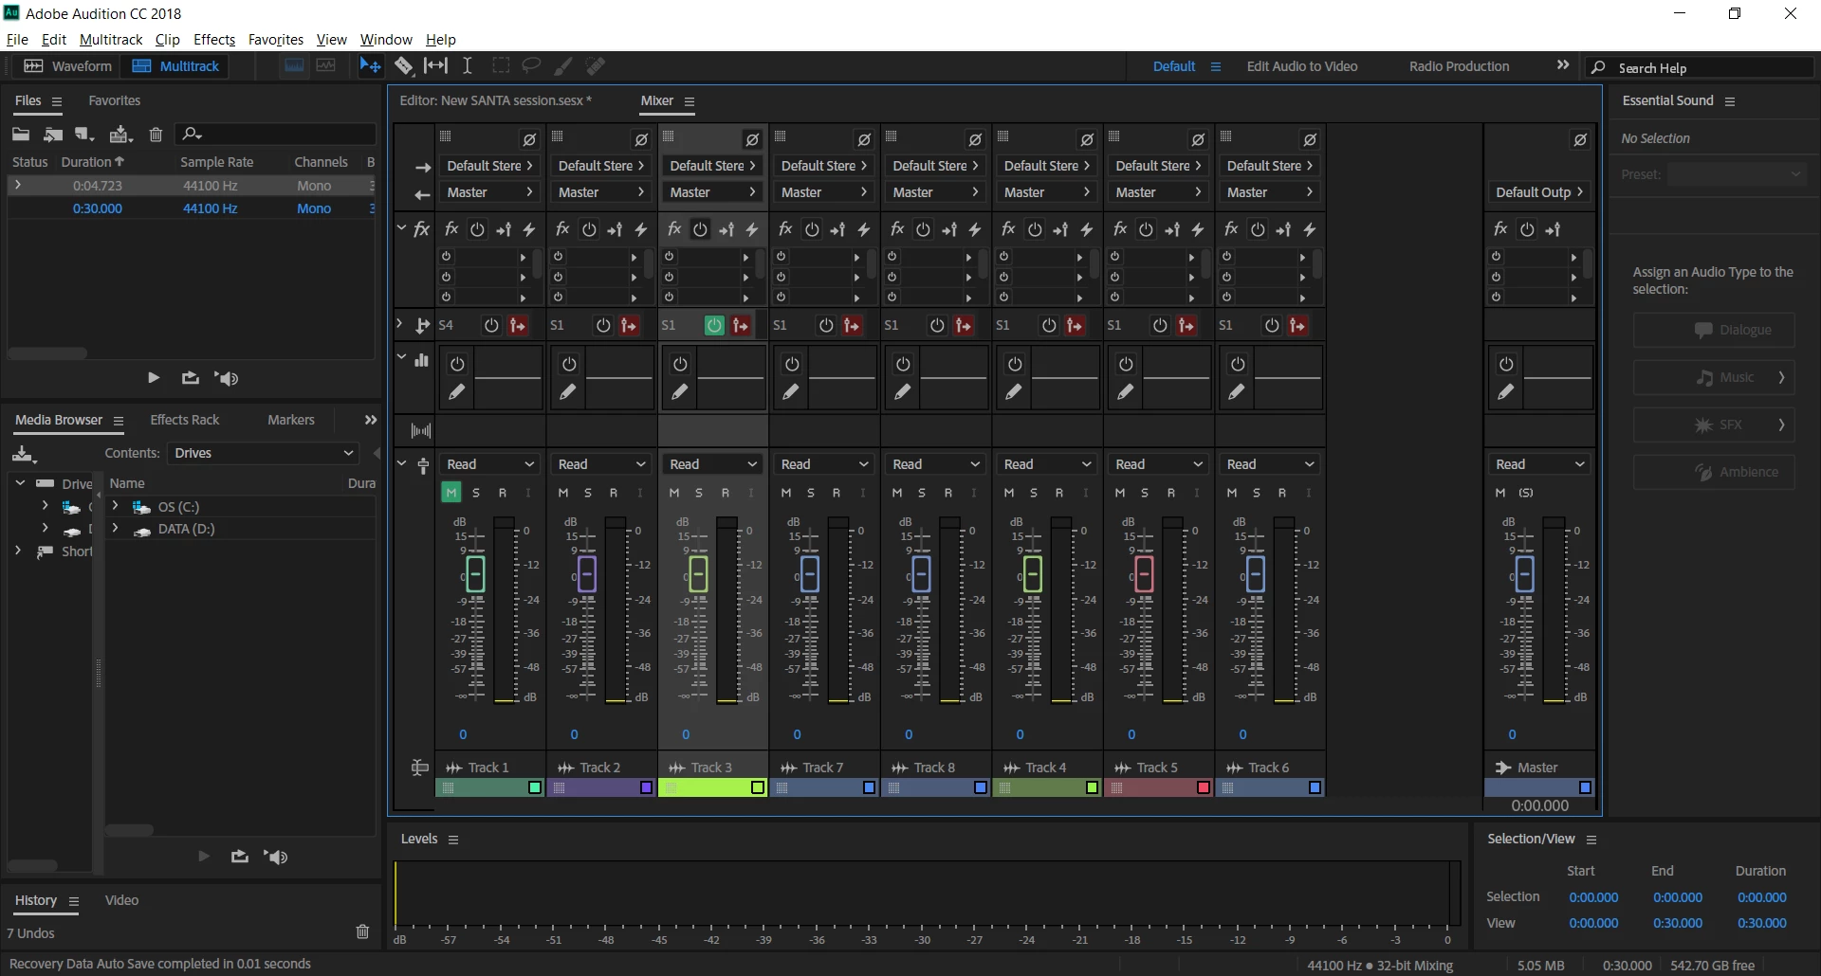Delete file using Files panel trash icon
1821x976 pixels.
(156, 134)
